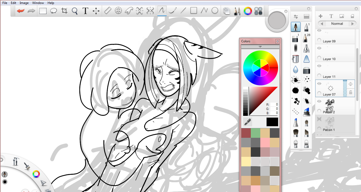The width and height of the screenshot is (361, 192).
Task: Pick the maroon swatch in Colors
Action: 246,133
